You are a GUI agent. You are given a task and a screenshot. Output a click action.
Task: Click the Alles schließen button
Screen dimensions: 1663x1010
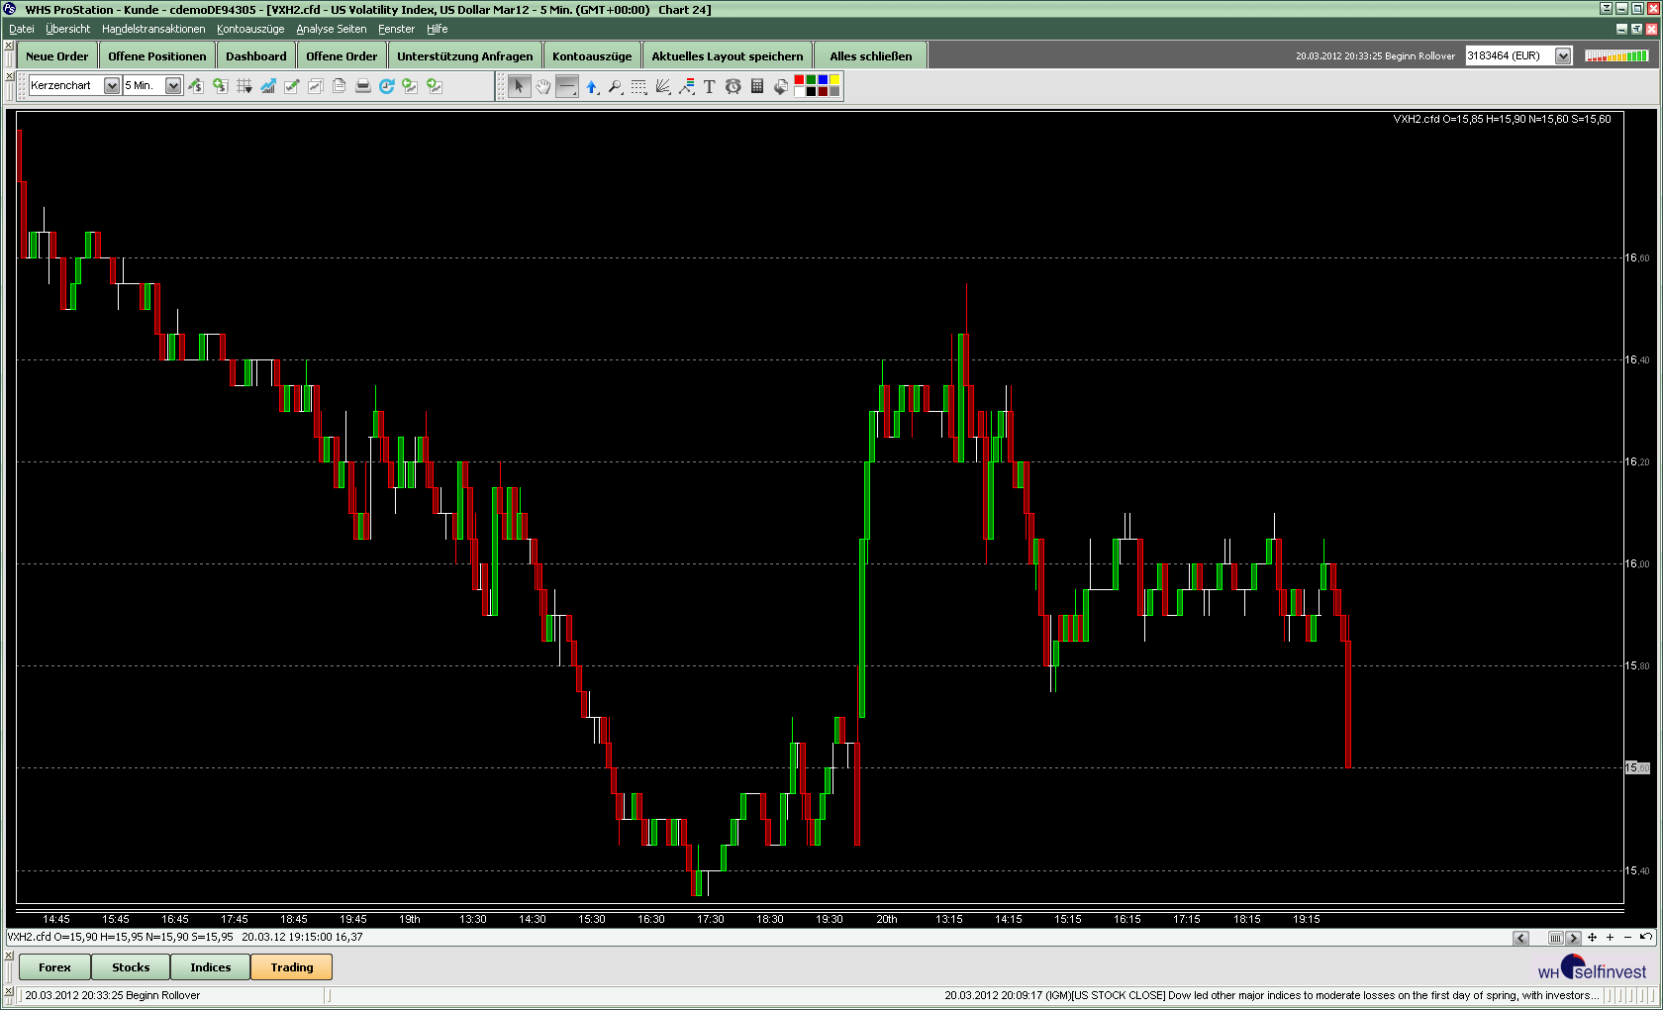click(871, 55)
